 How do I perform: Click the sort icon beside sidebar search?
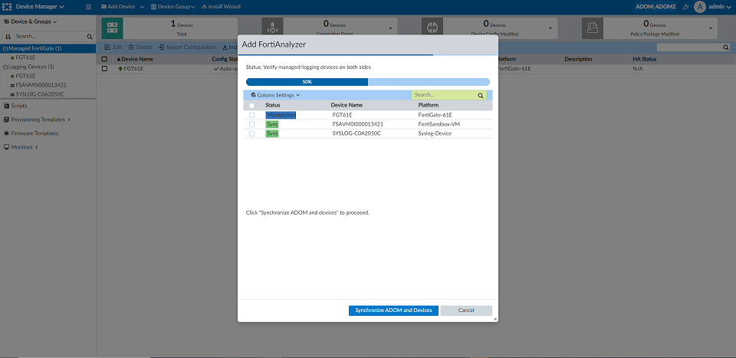pyautogui.click(x=8, y=36)
